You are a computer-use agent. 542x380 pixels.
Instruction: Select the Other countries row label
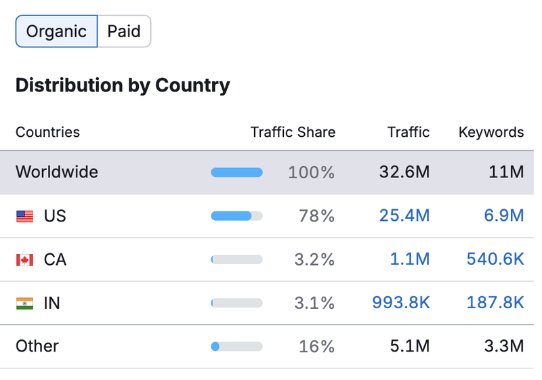coord(37,346)
